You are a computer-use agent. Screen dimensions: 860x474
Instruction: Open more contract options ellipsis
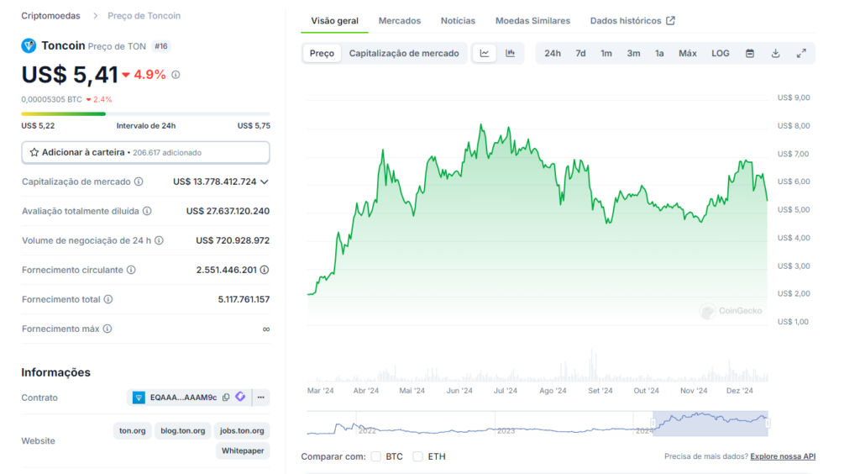tap(261, 398)
